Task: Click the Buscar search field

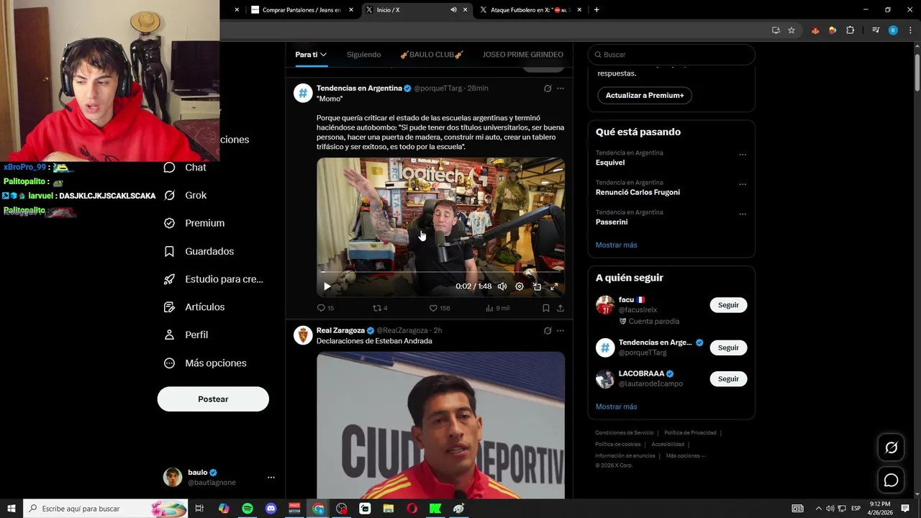Action: (x=671, y=55)
